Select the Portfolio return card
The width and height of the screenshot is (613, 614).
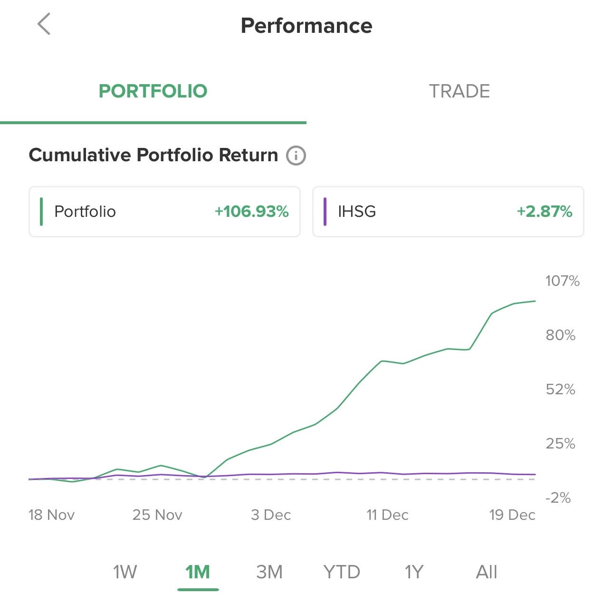pos(164,212)
